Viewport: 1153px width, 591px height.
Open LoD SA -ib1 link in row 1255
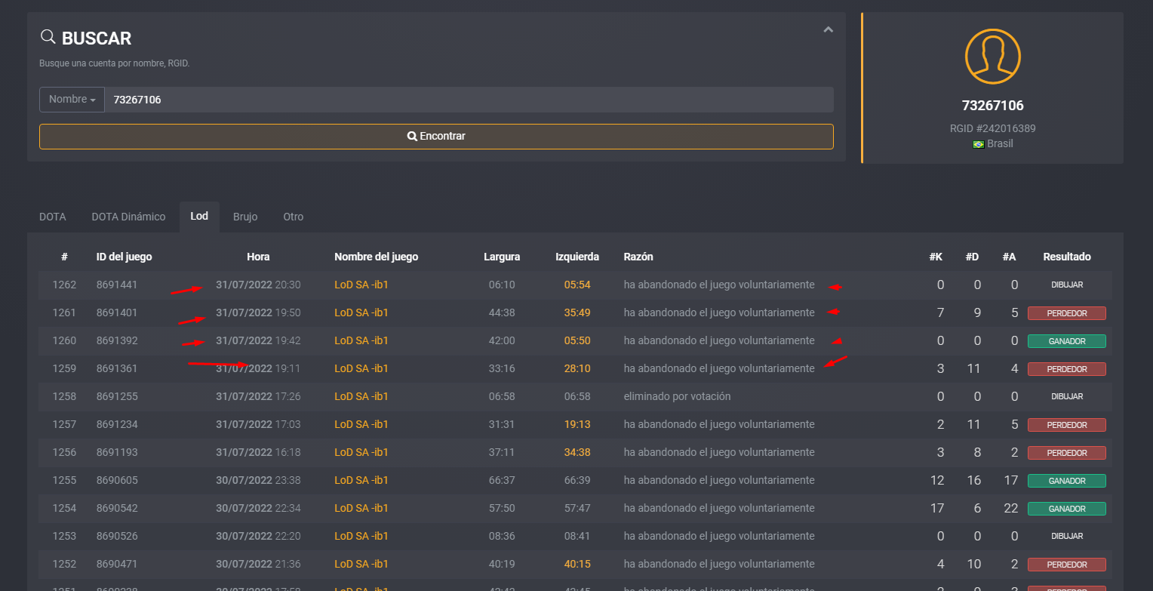point(361,480)
